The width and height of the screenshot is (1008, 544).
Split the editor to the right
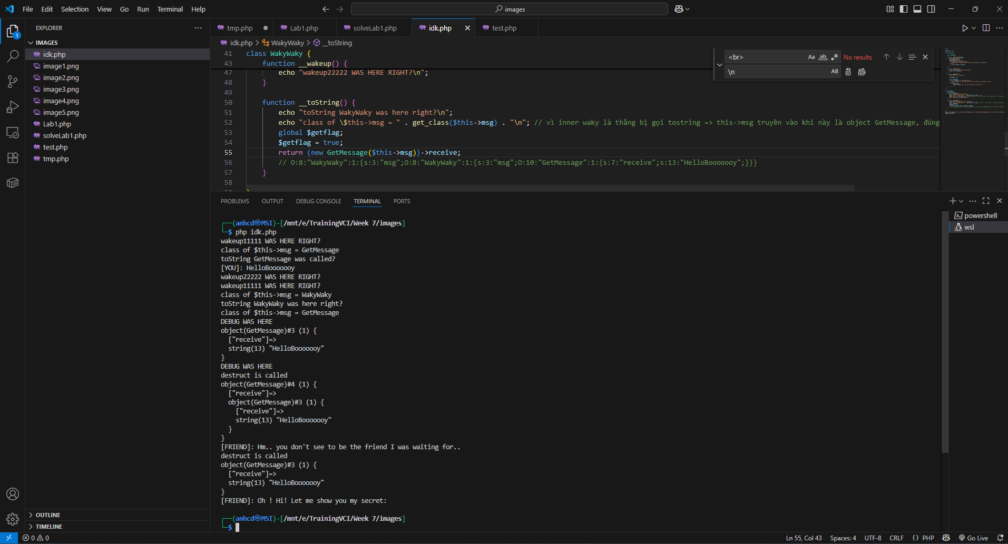986,28
